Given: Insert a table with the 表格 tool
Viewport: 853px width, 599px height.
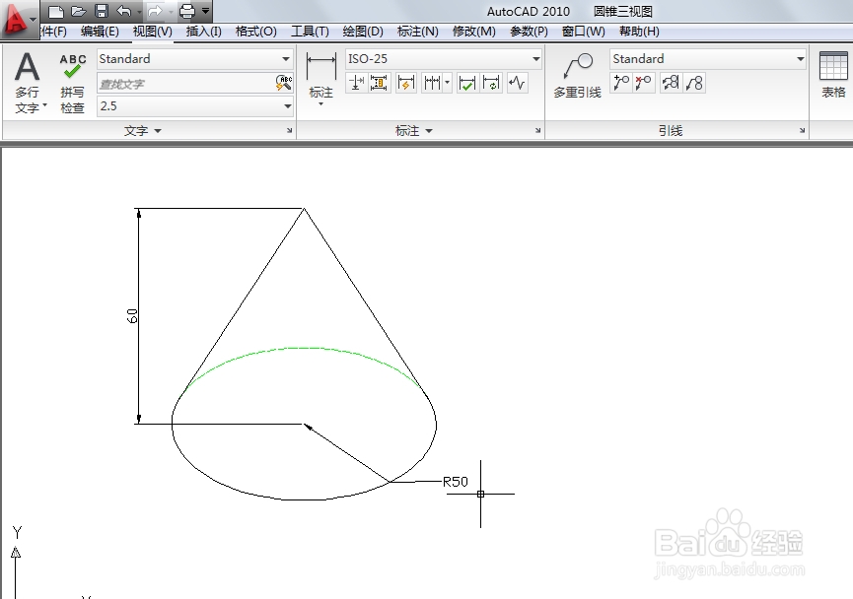Looking at the screenshot, I should [x=833, y=75].
